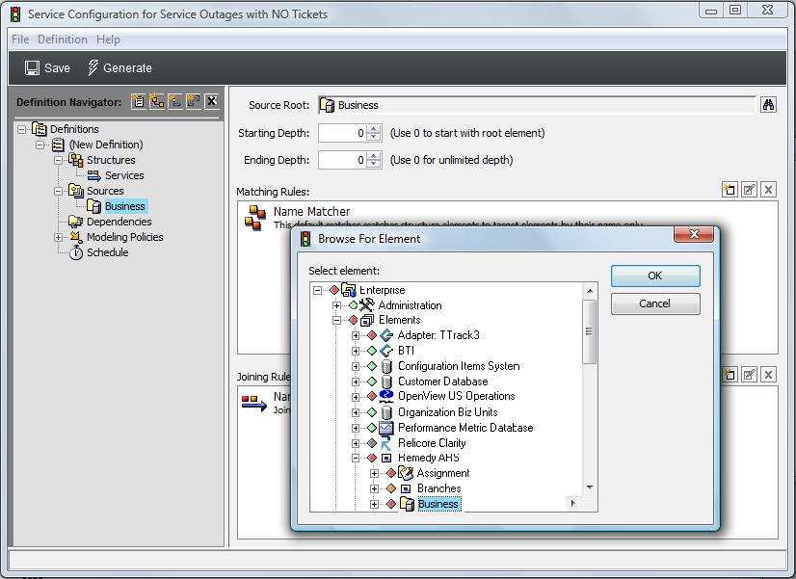Click the dialog tree scrollbar thumb

click(x=590, y=331)
